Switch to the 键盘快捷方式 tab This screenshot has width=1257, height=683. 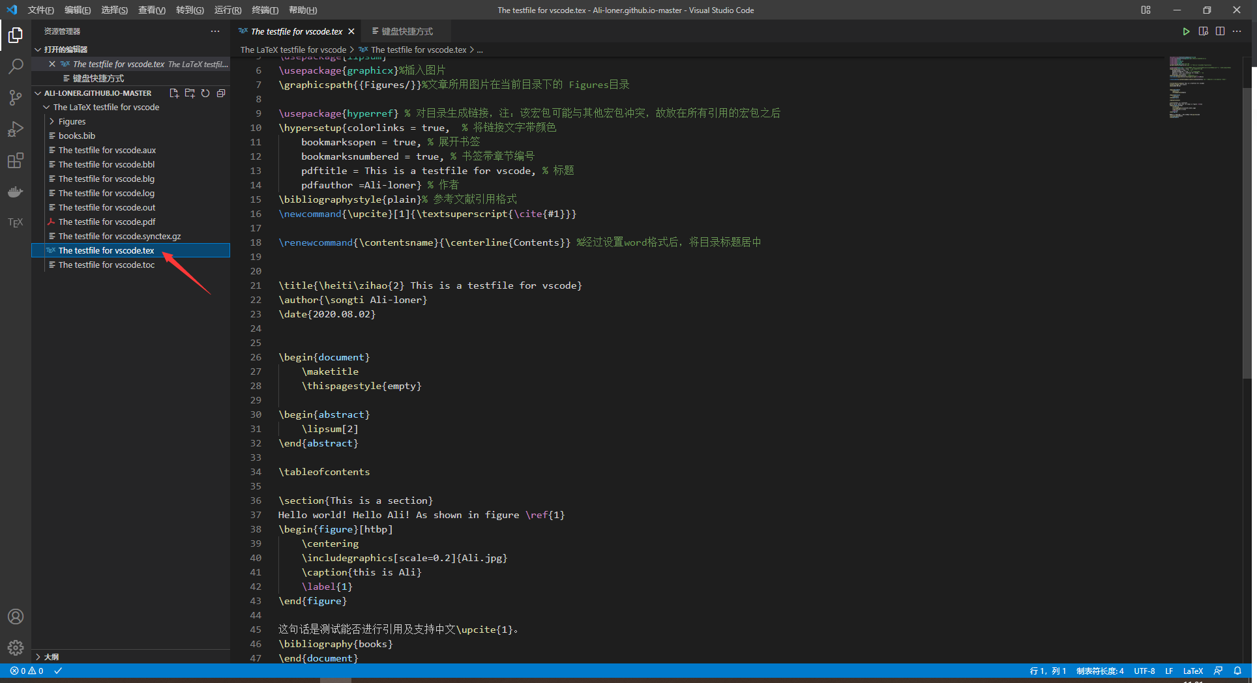click(407, 31)
